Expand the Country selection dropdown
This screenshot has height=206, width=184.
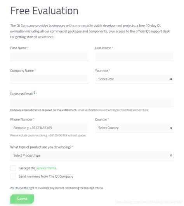(x=134, y=128)
